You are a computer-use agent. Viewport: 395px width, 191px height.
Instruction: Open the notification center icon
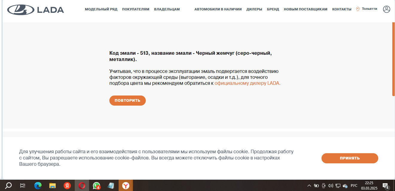coord(385,186)
